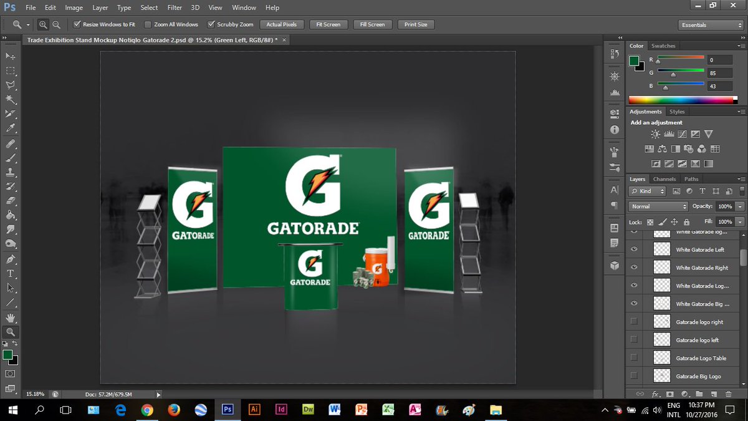This screenshot has height=421, width=748.
Task: Select the Pen tool
Action: click(10, 259)
